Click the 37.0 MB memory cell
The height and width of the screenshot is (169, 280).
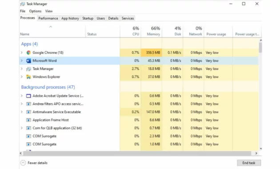click(x=152, y=76)
